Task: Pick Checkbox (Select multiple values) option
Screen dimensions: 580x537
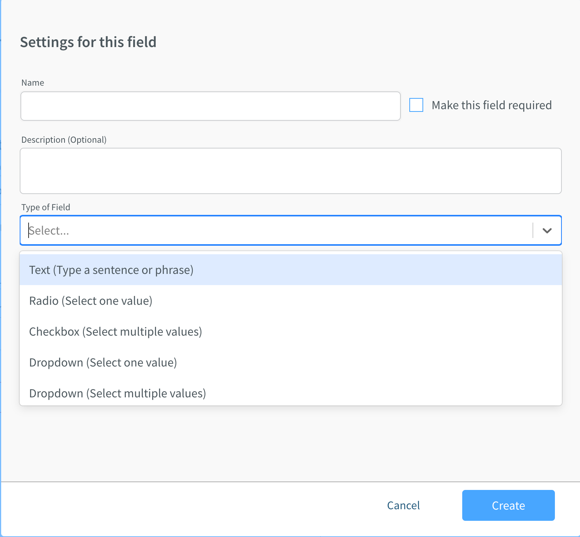Action: [291, 331]
